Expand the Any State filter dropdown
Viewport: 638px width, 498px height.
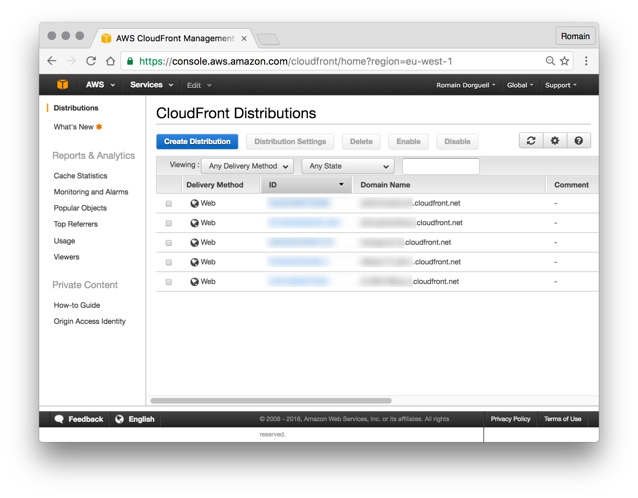347,166
